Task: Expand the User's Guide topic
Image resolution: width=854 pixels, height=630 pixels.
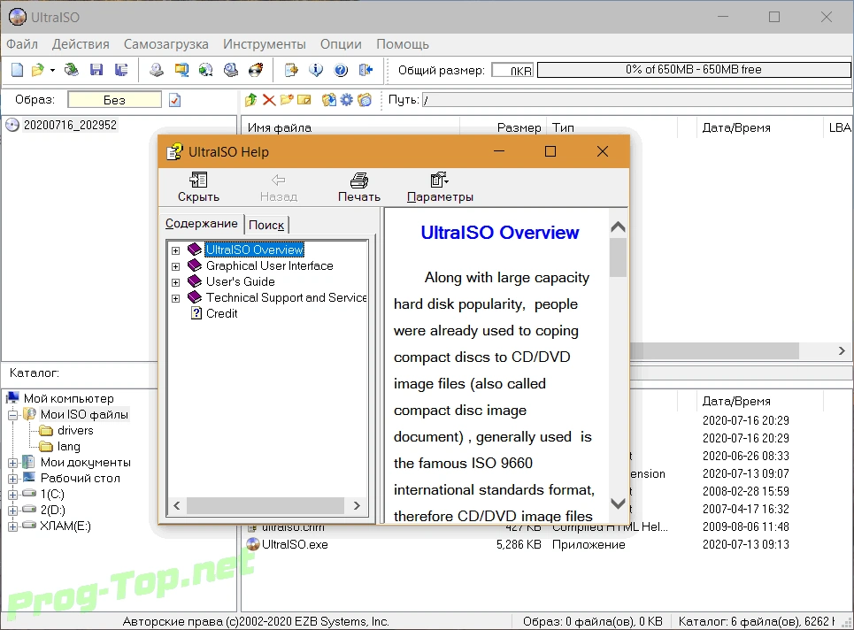Action: pos(175,282)
